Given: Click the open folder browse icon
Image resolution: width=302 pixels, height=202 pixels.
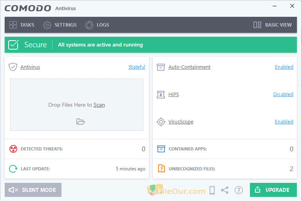Looking at the screenshot, I should click(81, 122).
